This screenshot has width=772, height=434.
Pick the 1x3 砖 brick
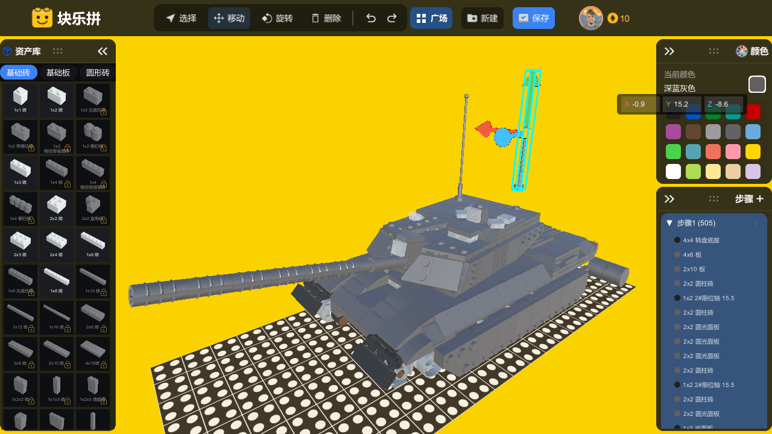point(21,172)
